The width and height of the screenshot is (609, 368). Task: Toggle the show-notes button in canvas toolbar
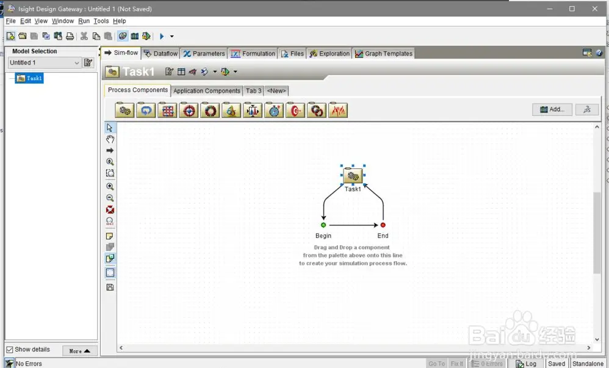pos(110,258)
